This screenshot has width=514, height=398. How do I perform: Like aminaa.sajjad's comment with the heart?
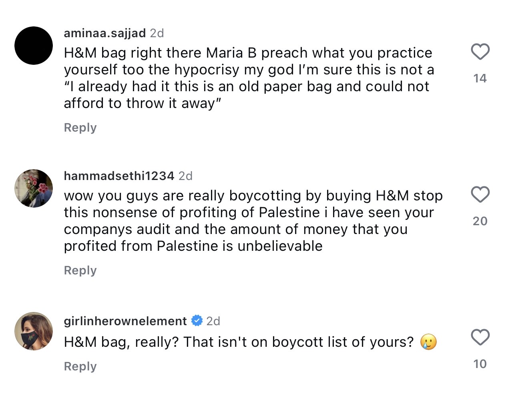[x=480, y=52]
